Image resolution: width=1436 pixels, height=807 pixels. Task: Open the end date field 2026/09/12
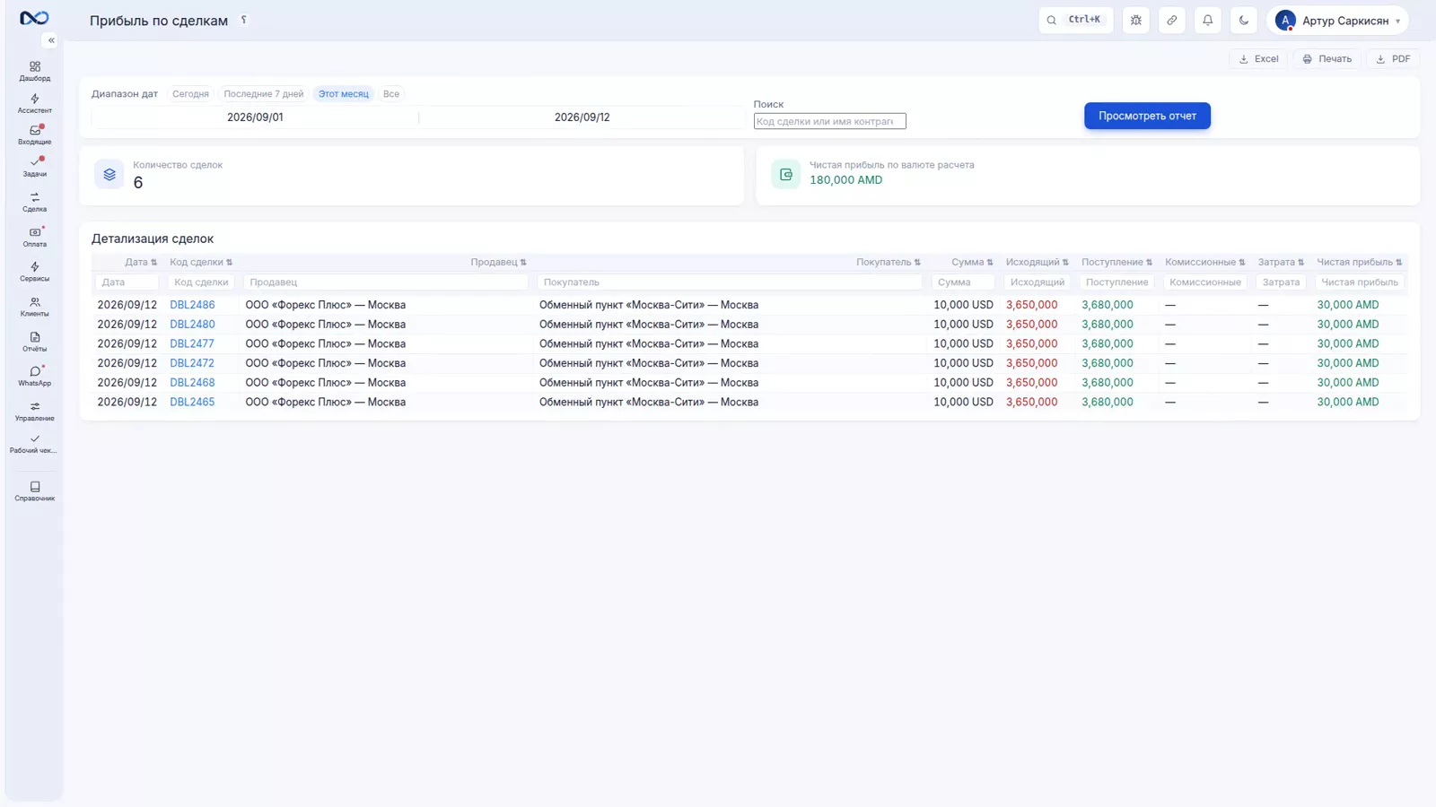[582, 117]
